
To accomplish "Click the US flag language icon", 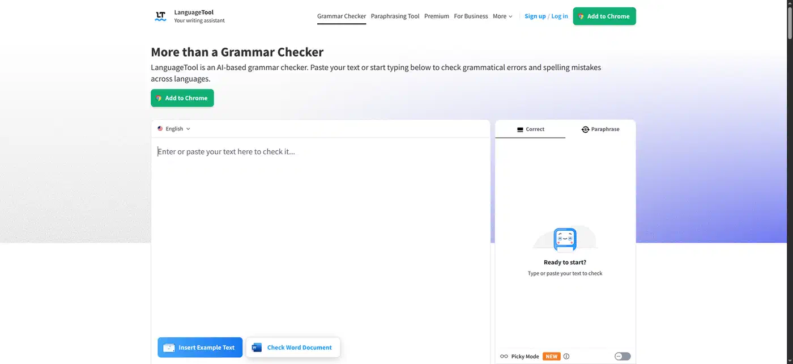I will point(160,129).
